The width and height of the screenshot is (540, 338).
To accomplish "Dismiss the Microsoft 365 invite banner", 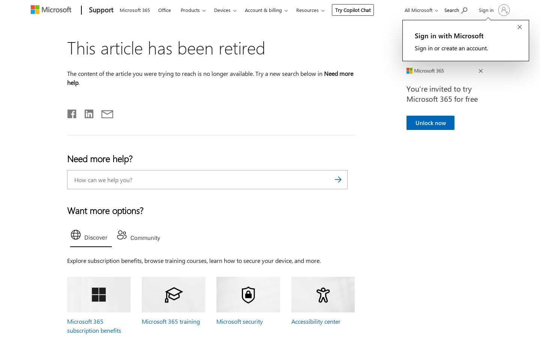I will pos(481,71).
